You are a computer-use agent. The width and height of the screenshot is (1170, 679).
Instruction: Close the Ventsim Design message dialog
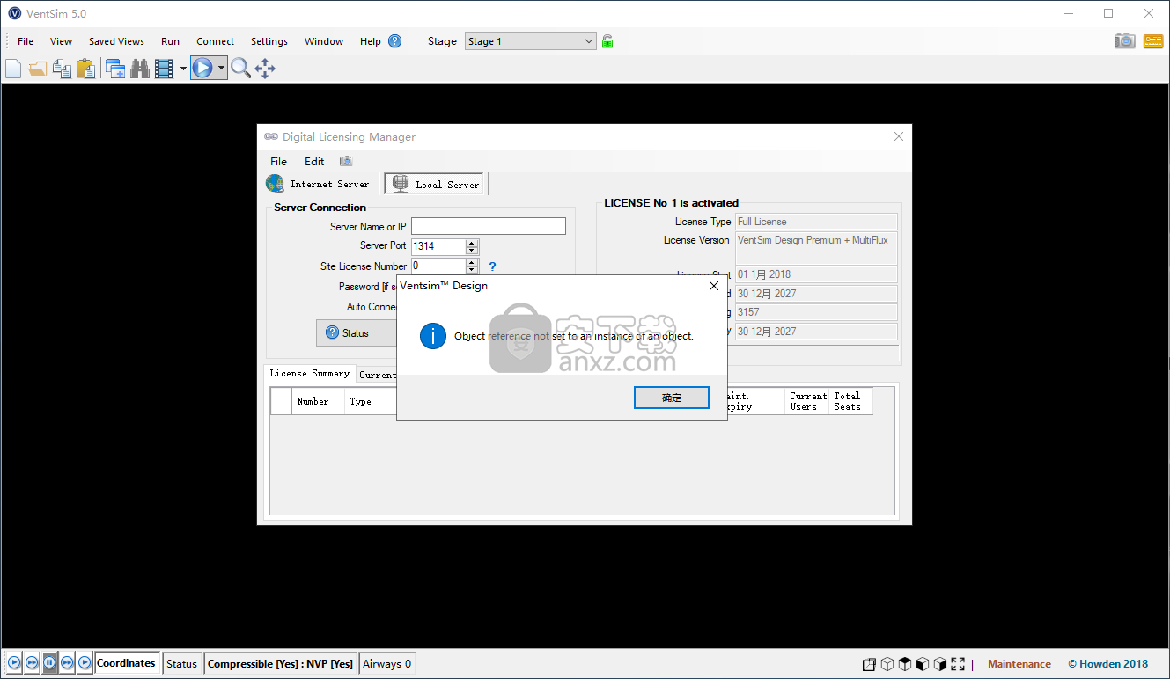pyautogui.click(x=714, y=286)
